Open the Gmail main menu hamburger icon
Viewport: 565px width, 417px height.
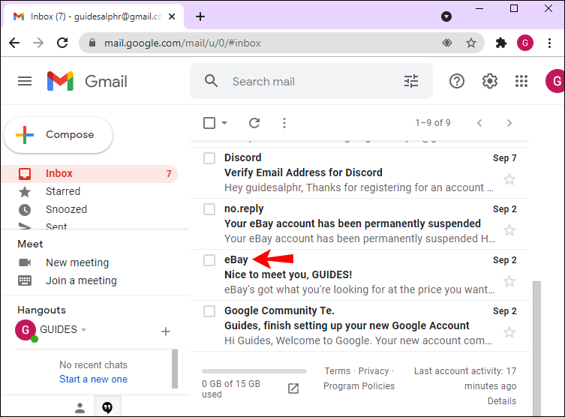[x=25, y=81]
